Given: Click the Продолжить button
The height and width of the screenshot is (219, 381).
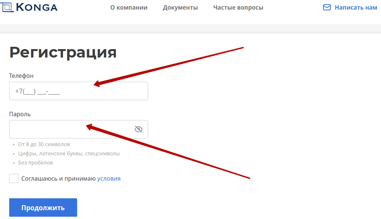Looking at the screenshot, I should coord(43,207).
